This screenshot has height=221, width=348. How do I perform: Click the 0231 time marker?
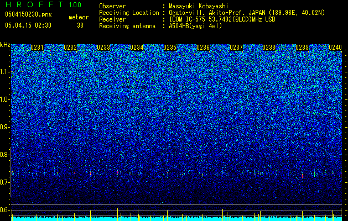37,48
